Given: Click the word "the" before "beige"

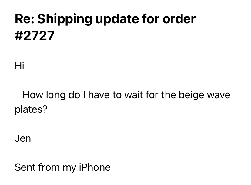Looking at the screenshot, I should pos(169,95).
